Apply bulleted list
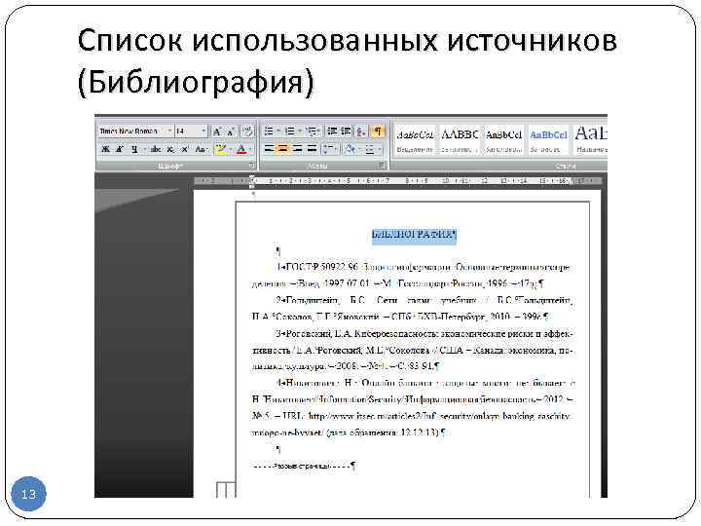Image resolution: width=701 pixels, height=526 pixels. click(x=269, y=131)
